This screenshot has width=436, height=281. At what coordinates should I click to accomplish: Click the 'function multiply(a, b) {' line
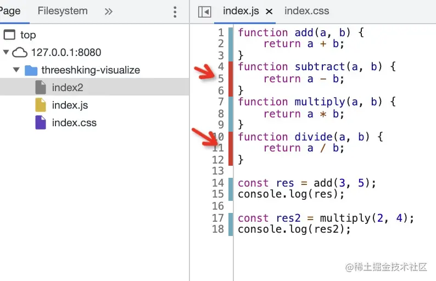point(317,102)
